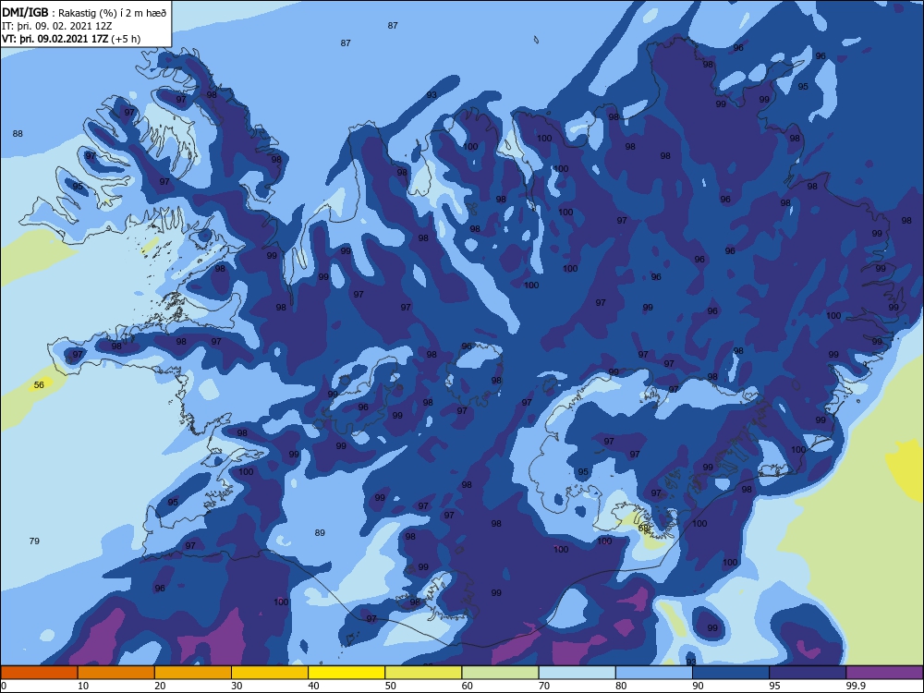Pick the yellow-green 60–70 legend swatch
Image resolution: width=924 pixels, height=693 pixels.
[500, 673]
